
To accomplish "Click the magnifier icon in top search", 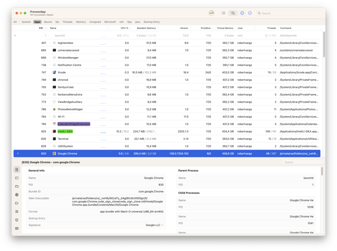I will tap(259, 13).
